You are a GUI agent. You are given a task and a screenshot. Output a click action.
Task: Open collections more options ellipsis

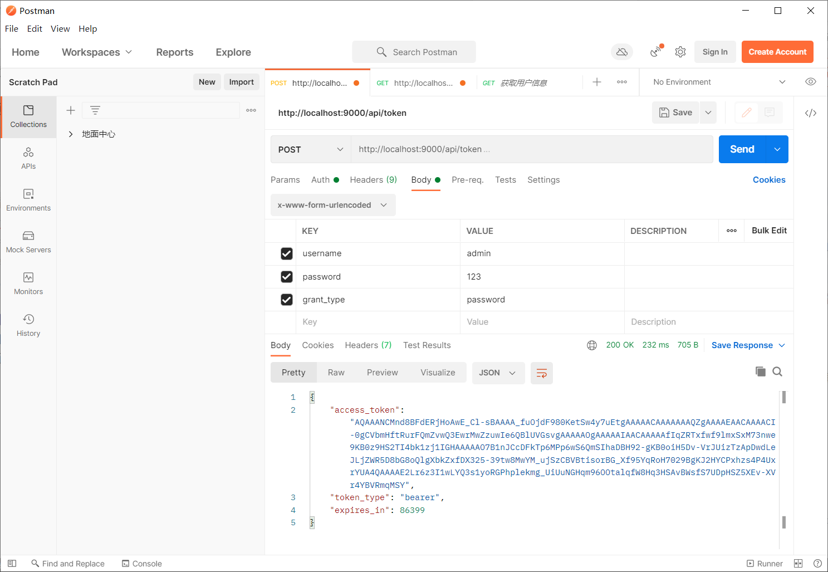[x=251, y=110]
